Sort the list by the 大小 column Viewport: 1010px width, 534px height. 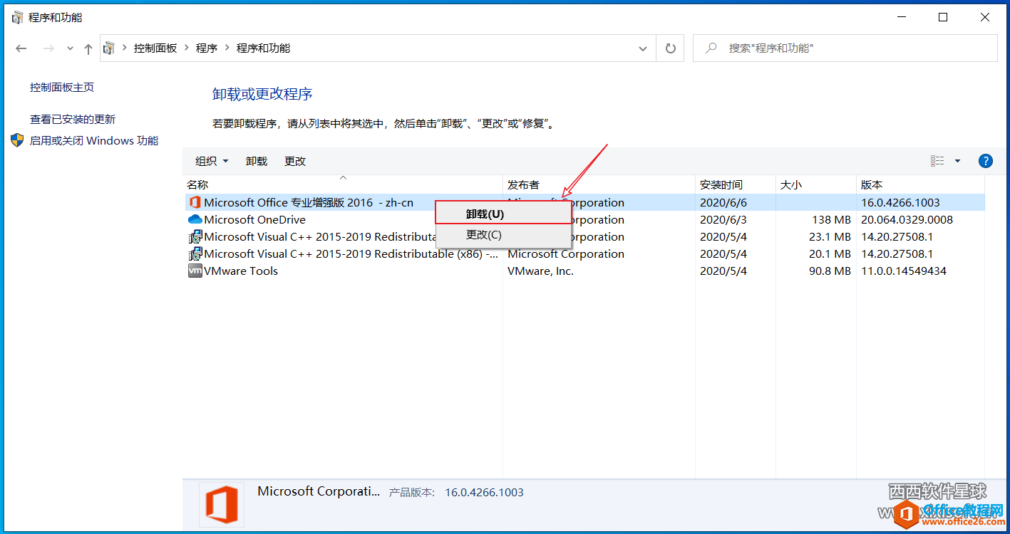816,184
